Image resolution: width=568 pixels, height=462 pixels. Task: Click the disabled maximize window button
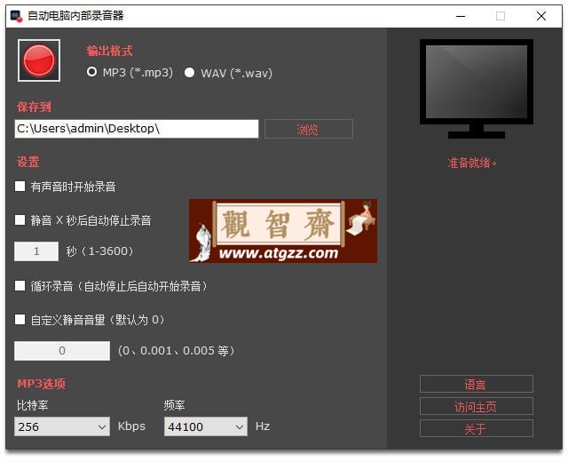tap(501, 16)
